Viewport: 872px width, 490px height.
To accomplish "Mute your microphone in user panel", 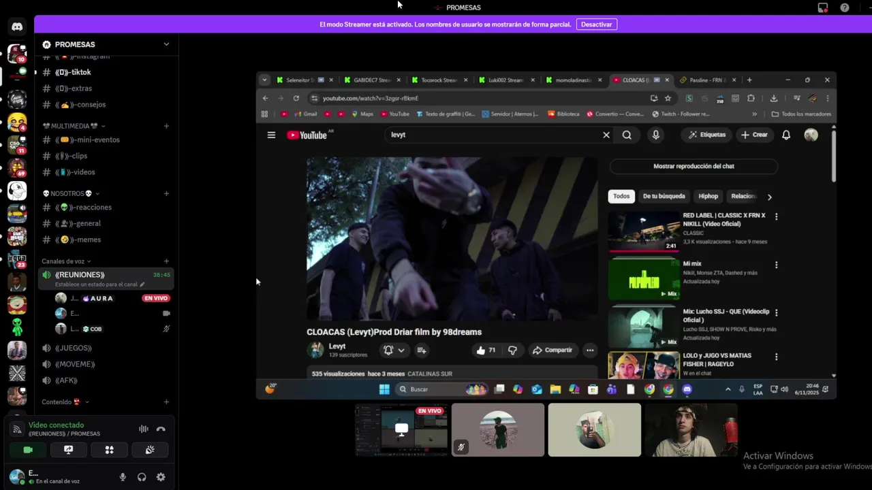I will 123,477.
